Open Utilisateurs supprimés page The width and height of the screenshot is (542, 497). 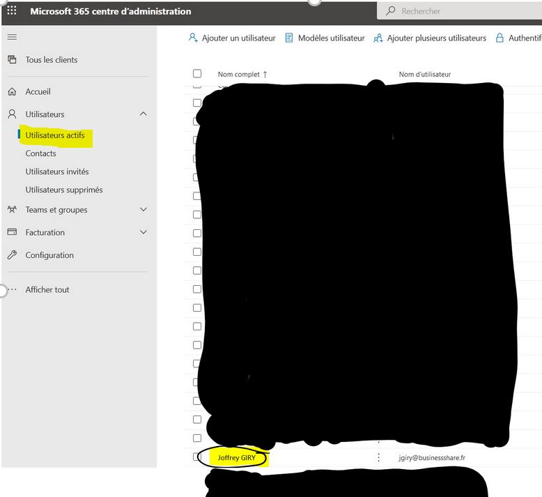(64, 190)
